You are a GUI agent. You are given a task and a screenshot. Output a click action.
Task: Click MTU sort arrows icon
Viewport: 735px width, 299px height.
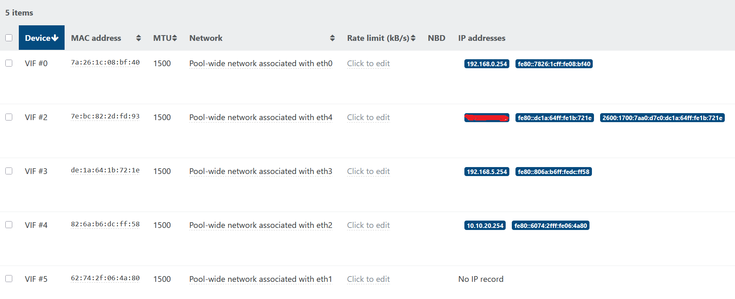pos(175,38)
